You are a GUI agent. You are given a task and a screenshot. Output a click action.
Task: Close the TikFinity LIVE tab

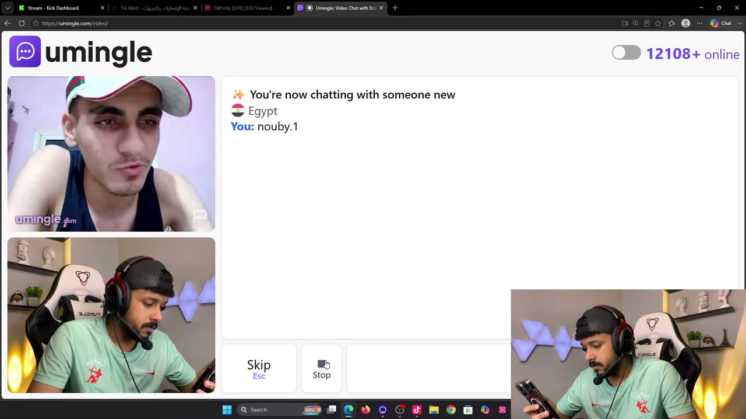point(288,8)
